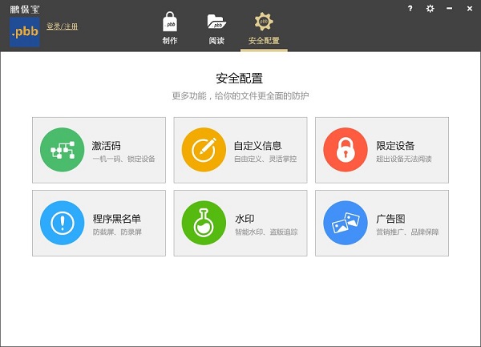Click the 程序黑名单 card title
Viewport: 481px width, 347px height.
(117, 219)
